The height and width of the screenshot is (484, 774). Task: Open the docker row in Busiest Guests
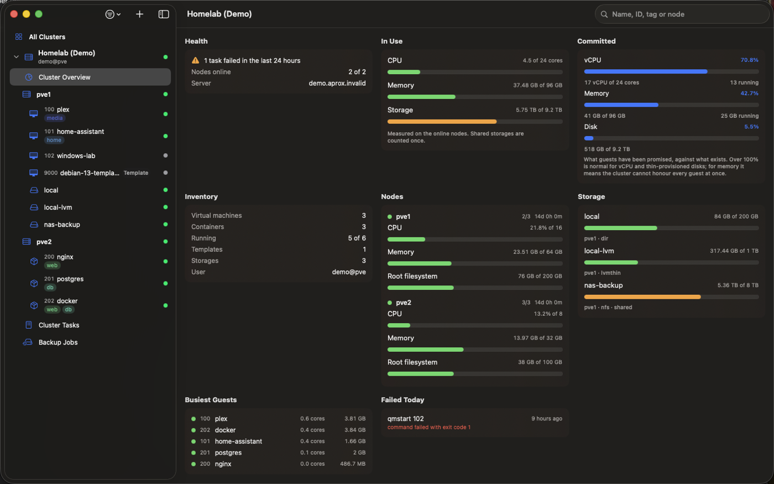279,430
